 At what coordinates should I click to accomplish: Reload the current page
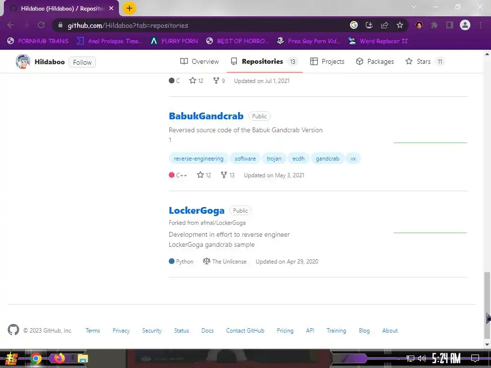[x=41, y=25]
